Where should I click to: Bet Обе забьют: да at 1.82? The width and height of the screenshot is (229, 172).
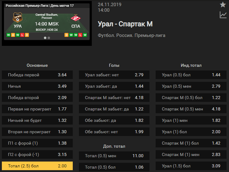click(114, 120)
